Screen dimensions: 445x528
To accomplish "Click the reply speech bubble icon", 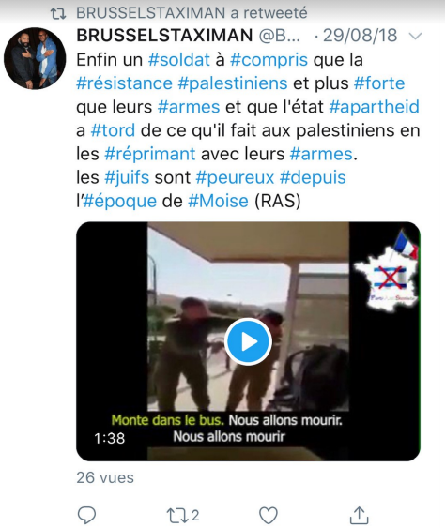I will [87, 515].
